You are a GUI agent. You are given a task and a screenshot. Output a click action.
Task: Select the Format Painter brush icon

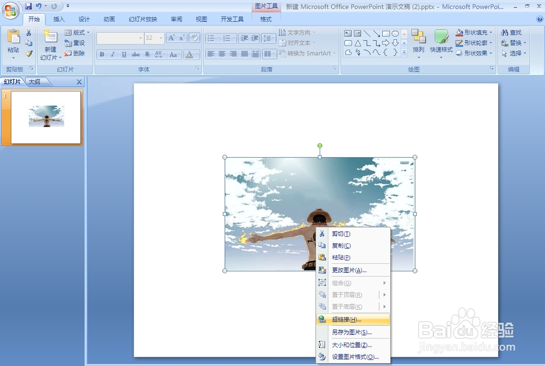tap(29, 53)
